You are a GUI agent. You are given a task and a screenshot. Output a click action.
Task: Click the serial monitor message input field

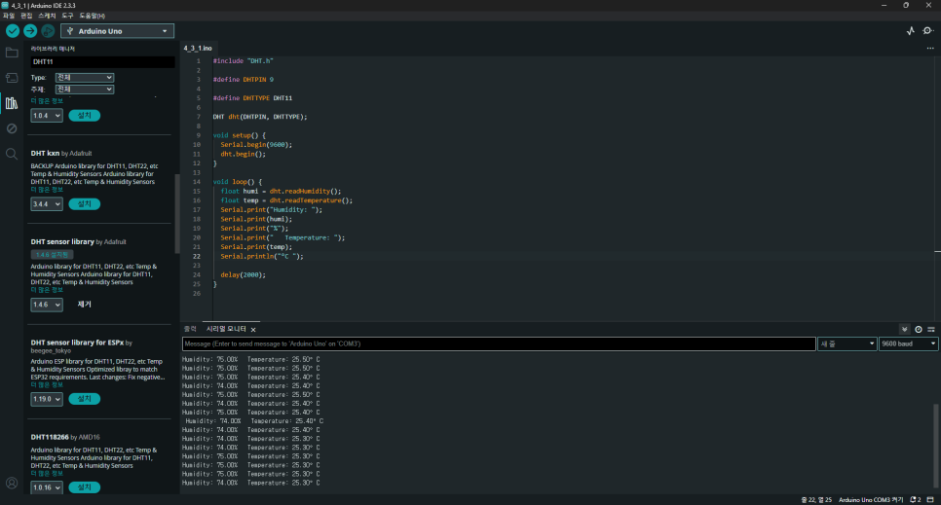click(499, 343)
